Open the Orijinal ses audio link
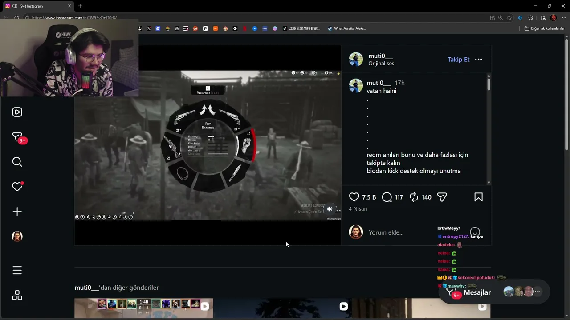The image size is (570, 320). tap(381, 64)
